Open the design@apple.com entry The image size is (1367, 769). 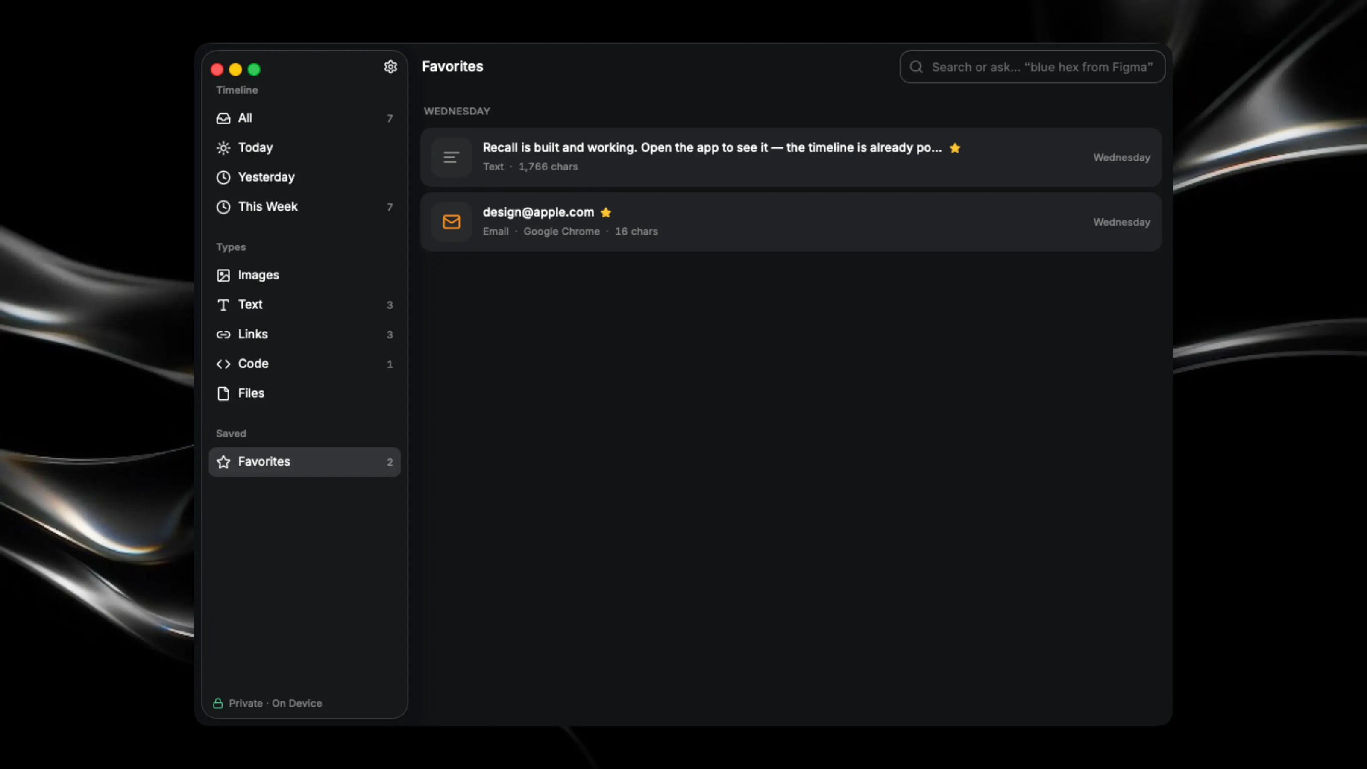[x=791, y=222]
